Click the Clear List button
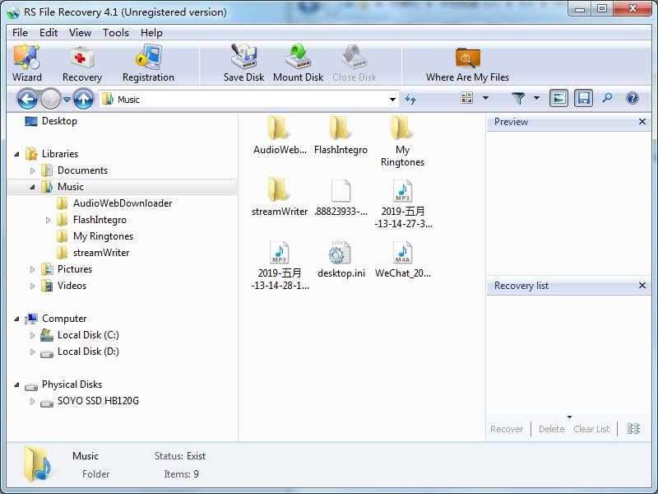Viewport: 658px width, 494px height. tap(591, 429)
